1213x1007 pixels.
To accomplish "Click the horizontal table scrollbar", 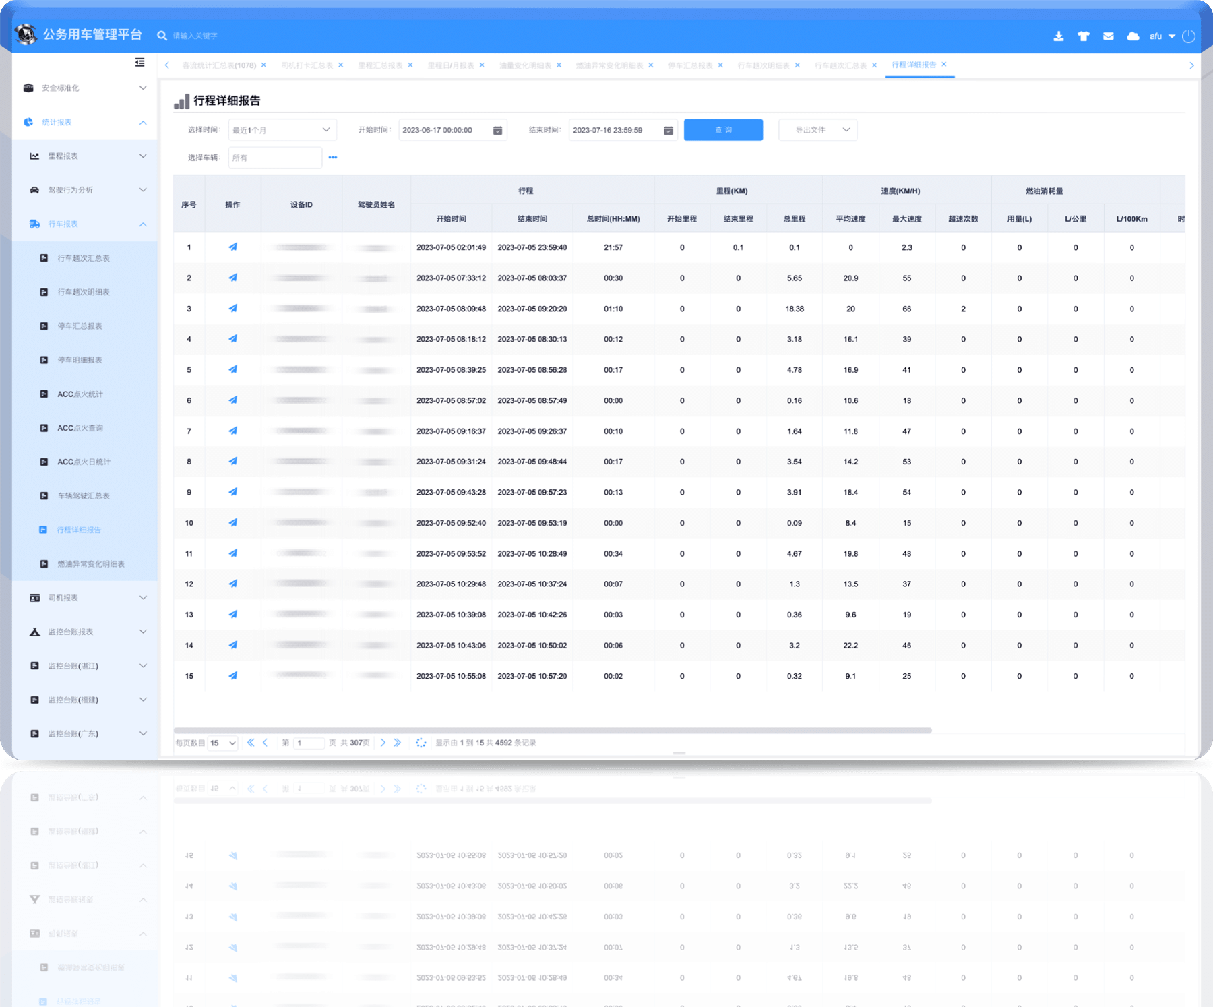I will tap(553, 731).
